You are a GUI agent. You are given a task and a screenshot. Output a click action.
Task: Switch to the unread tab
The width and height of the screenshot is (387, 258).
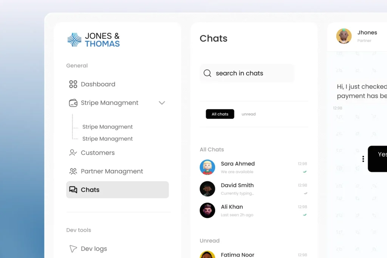[249, 114]
